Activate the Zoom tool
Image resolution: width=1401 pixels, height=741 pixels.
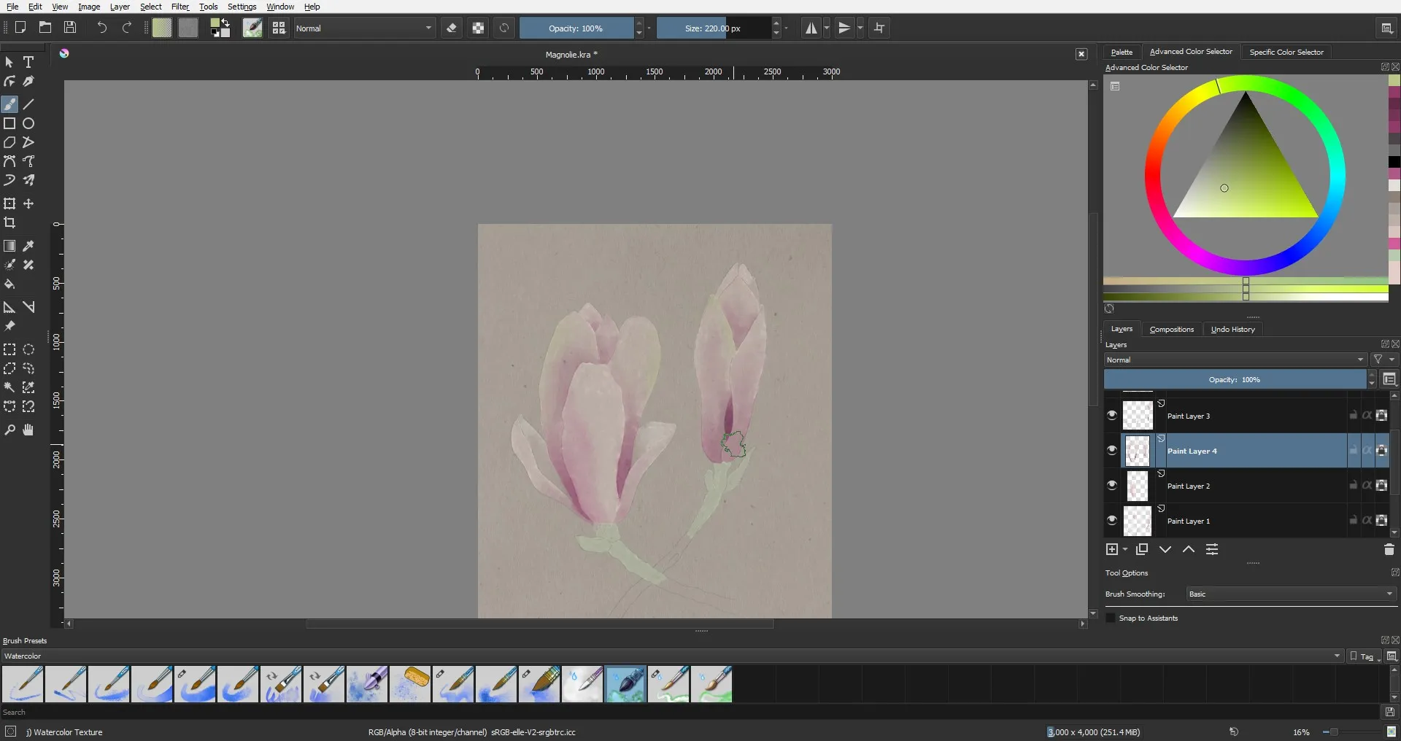pos(9,430)
